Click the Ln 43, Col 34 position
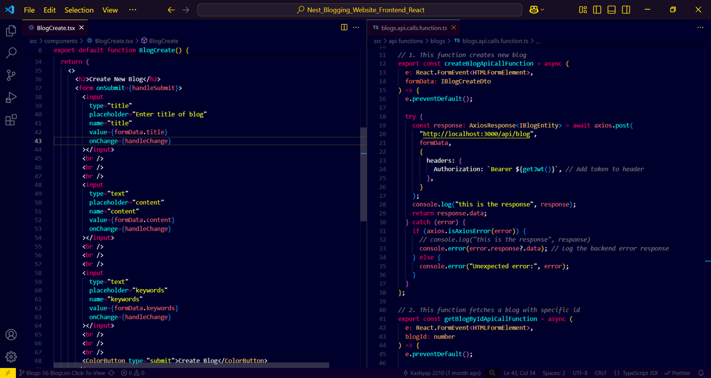The image size is (711, 378). (x=519, y=373)
